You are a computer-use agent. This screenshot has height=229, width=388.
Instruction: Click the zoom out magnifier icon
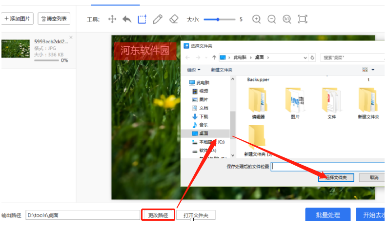tap(272, 19)
